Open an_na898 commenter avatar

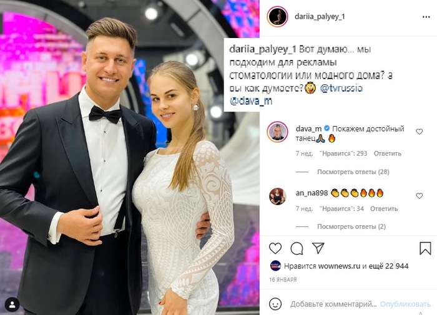278,196
